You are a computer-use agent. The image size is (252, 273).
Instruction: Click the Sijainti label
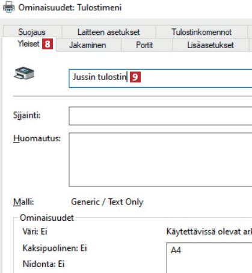coord(27,115)
